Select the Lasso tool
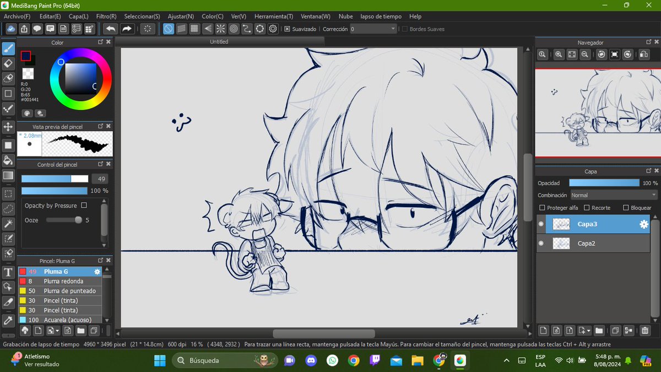This screenshot has width=661, height=372. pos(8,209)
